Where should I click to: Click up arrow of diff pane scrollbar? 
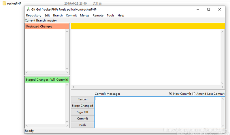pyautogui.click(x=223, y=32)
